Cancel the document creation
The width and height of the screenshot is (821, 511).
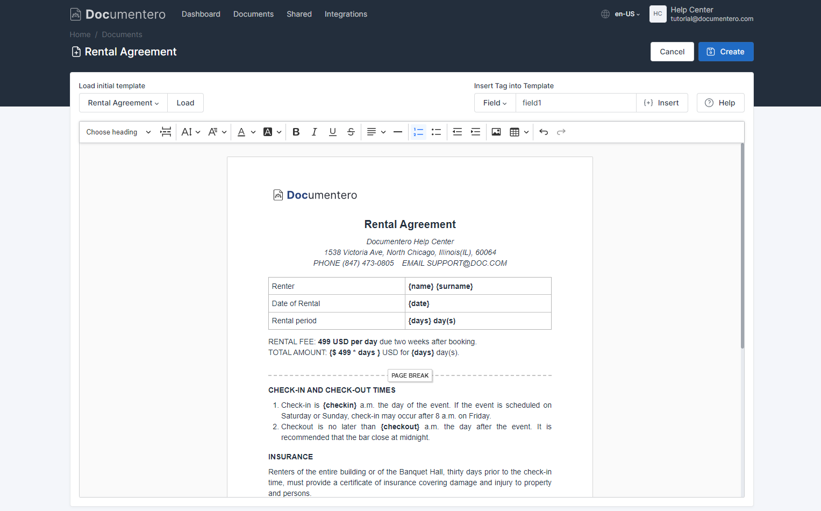(x=672, y=52)
